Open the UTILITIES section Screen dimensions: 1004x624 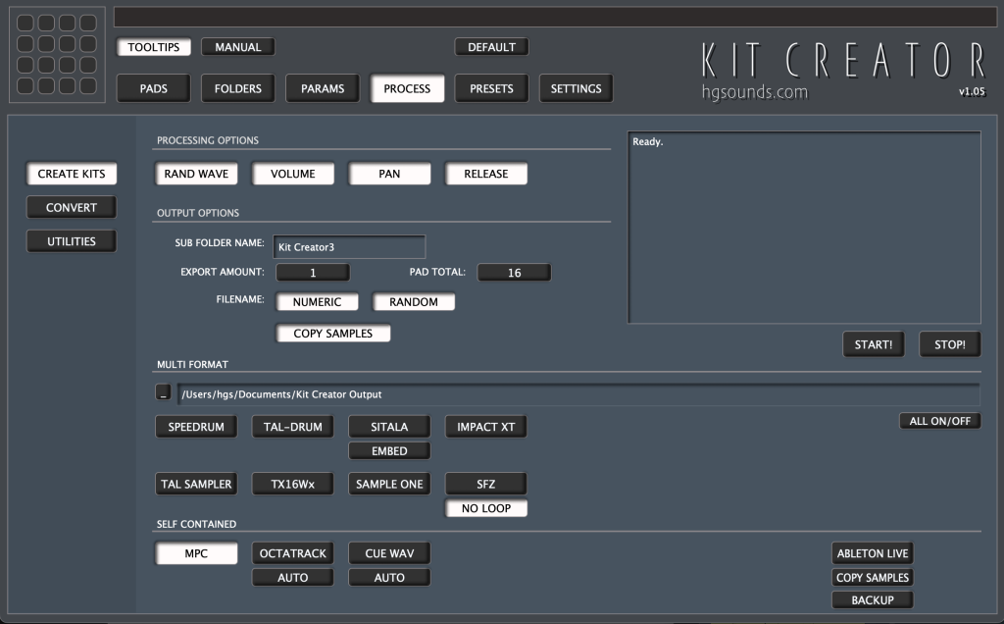point(71,241)
